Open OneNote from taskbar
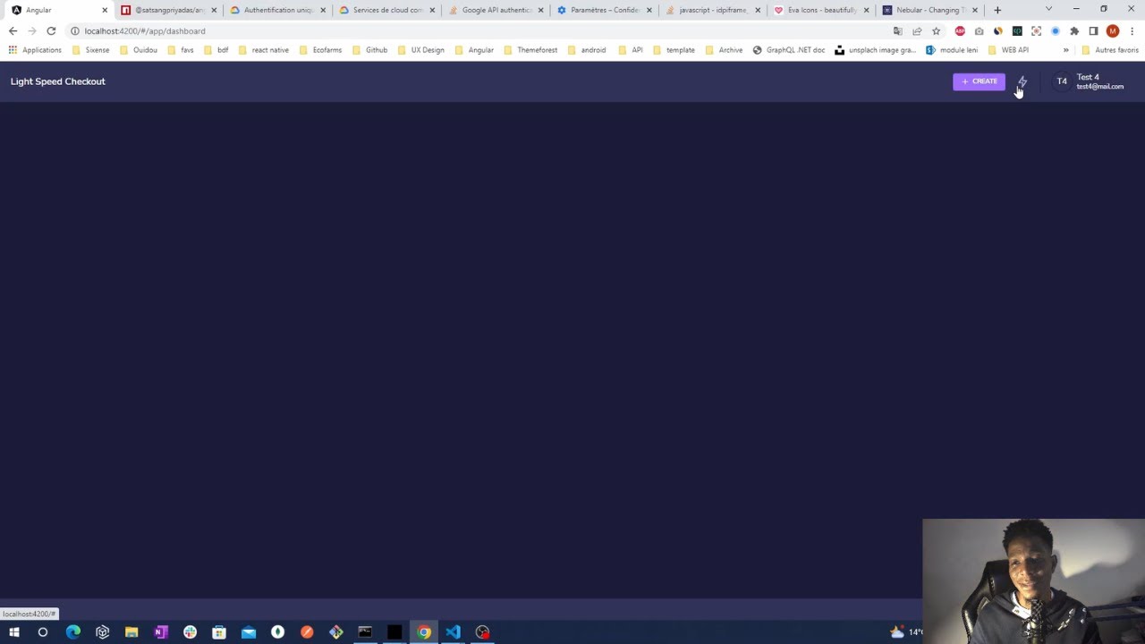 coord(161,632)
